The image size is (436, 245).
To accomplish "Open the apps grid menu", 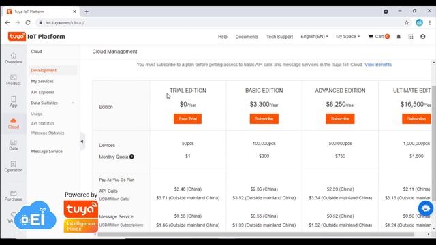I will pos(411,36).
